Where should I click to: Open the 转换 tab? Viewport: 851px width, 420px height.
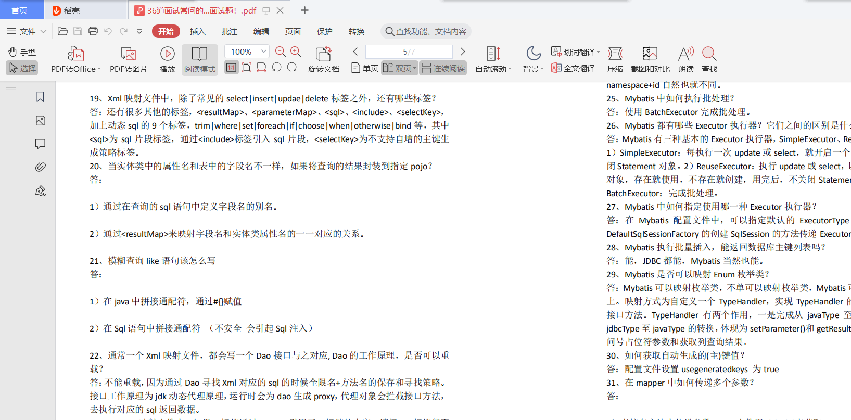pos(357,31)
